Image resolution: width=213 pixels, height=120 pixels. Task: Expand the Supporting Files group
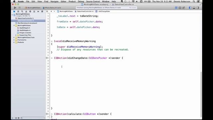[16, 35]
